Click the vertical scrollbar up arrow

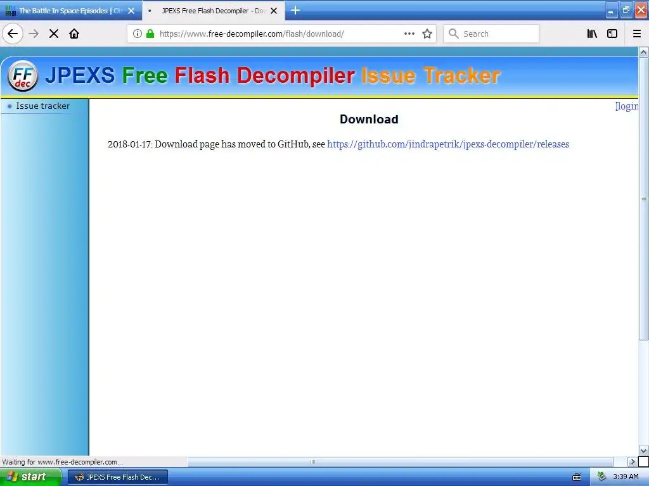click(643, 52)
